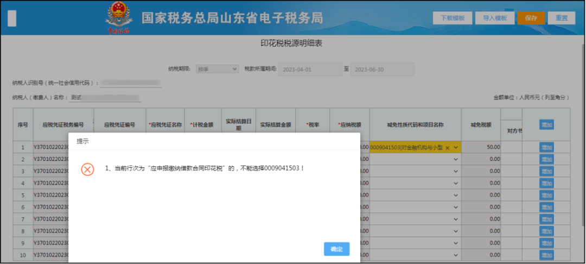The height and width of the screenshot is (264, 586).
Task: Open the 纳税期限 dropdown showing 按季
Action: [218, 69]
